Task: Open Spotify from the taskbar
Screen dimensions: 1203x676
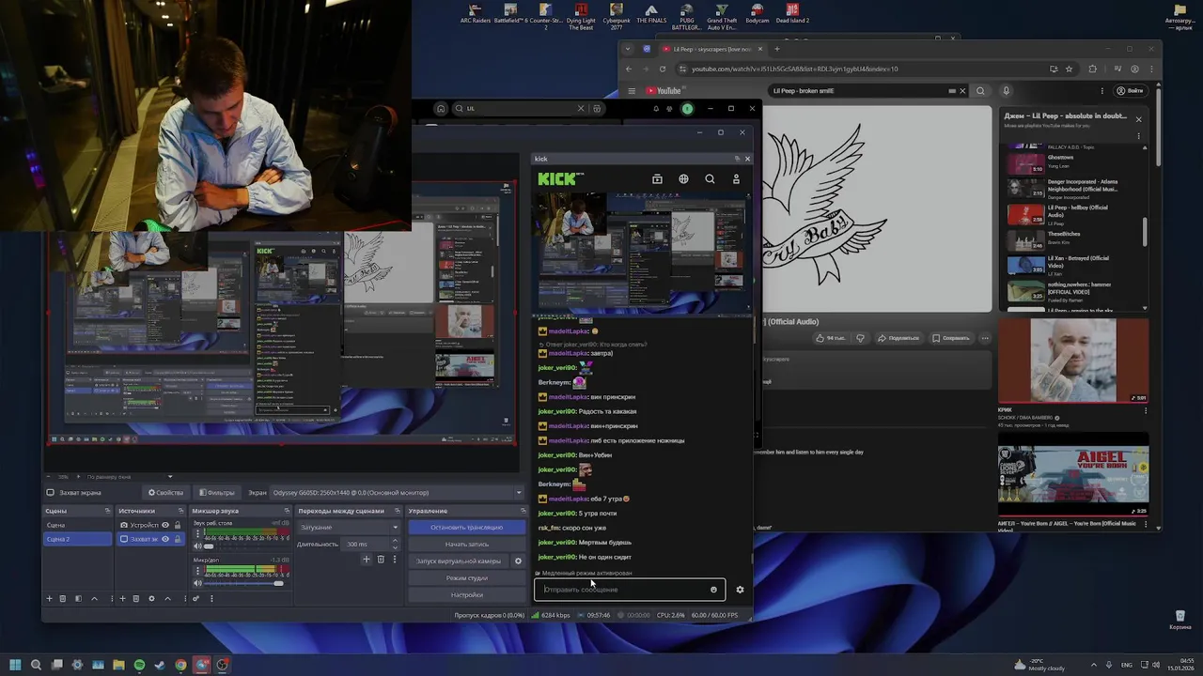Action: coord(139,665)
